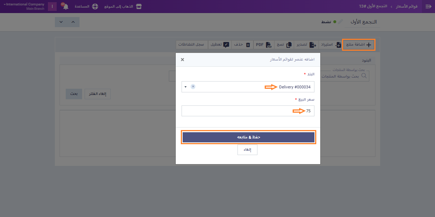The width and height of the screenshot is (435, 217).
Task: Clear the selected Delivery #000034 item
Action: pyautogui.click(x=193, y=87)
